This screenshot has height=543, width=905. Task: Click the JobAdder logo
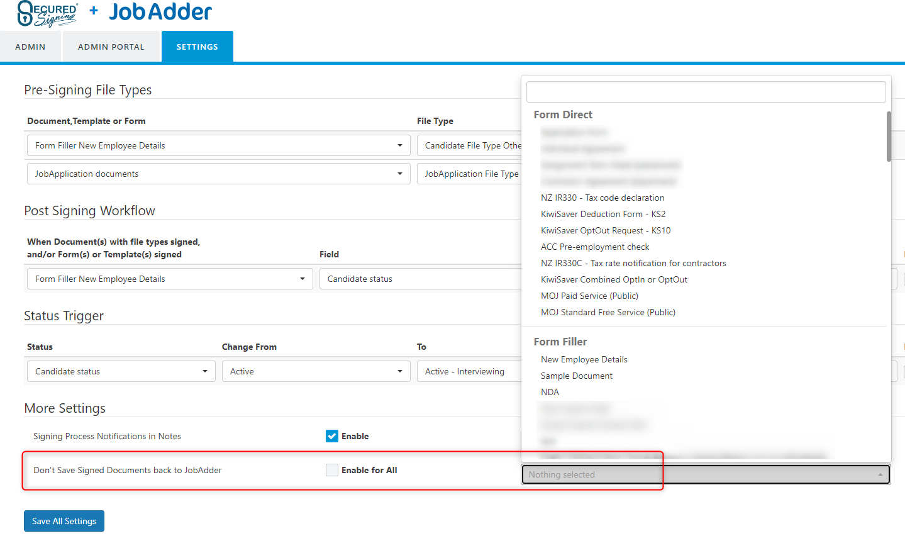click(160, 11)
